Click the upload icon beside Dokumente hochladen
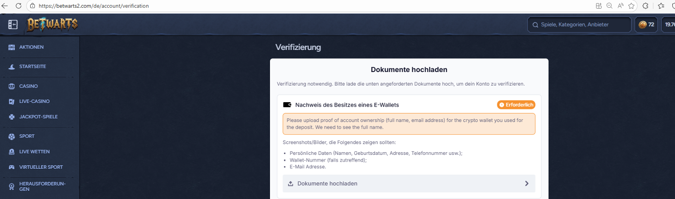This screenshot has width=675, height=199. 291,184
